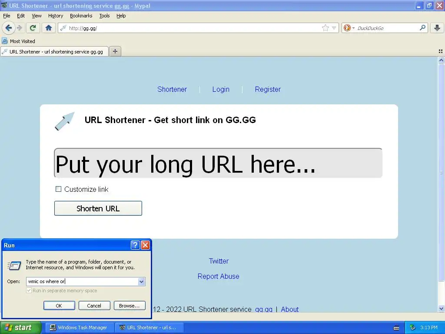Follow the Shortener link

click(x=172, y=89)
